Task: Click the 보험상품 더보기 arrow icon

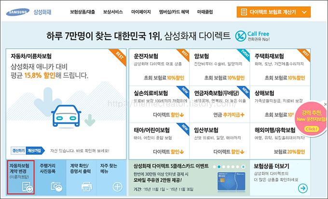Action: pos(303,188)
